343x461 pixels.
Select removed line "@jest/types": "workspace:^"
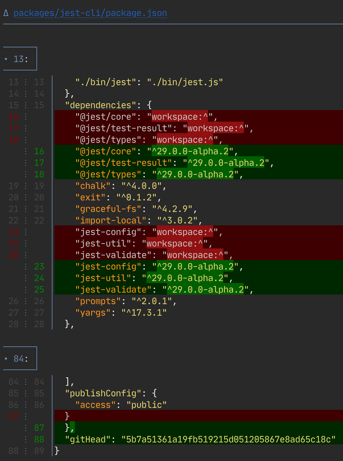(199, 140)
